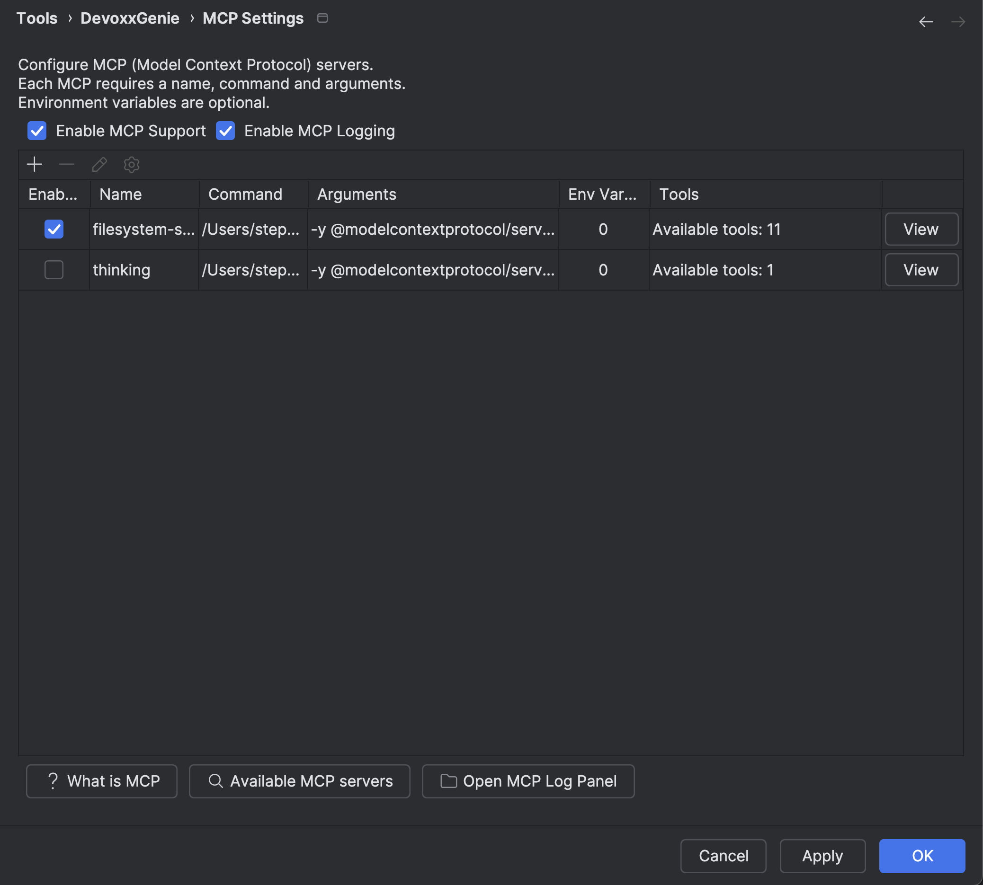Click the back navigation arrow
The image size is (983, 885).
[x=926, y=22]
